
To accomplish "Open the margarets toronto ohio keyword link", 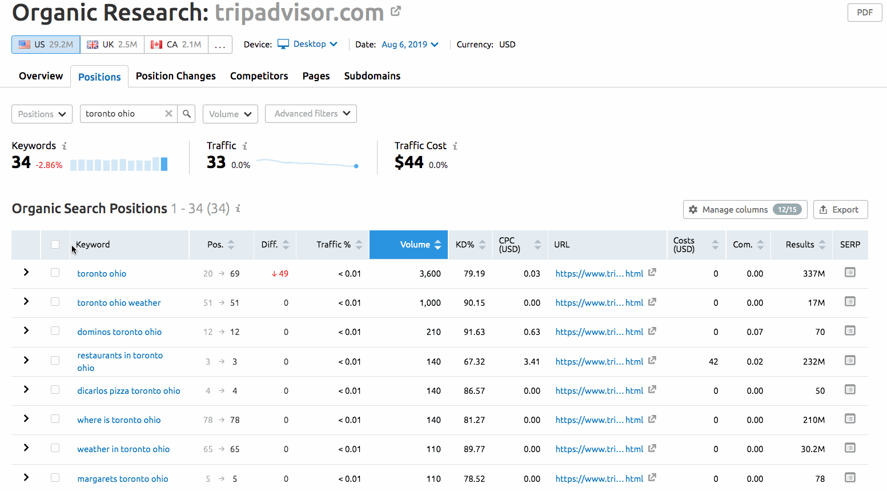I will tap(123, 479).
